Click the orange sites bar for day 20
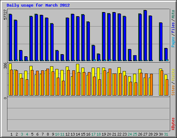Screen dimensions: 177x138 (x=110, y=82)
